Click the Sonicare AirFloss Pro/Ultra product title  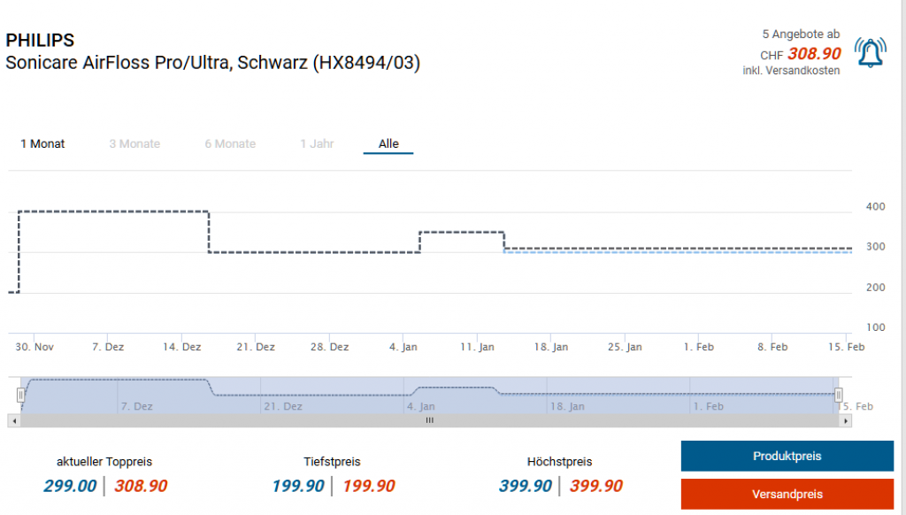212,63
